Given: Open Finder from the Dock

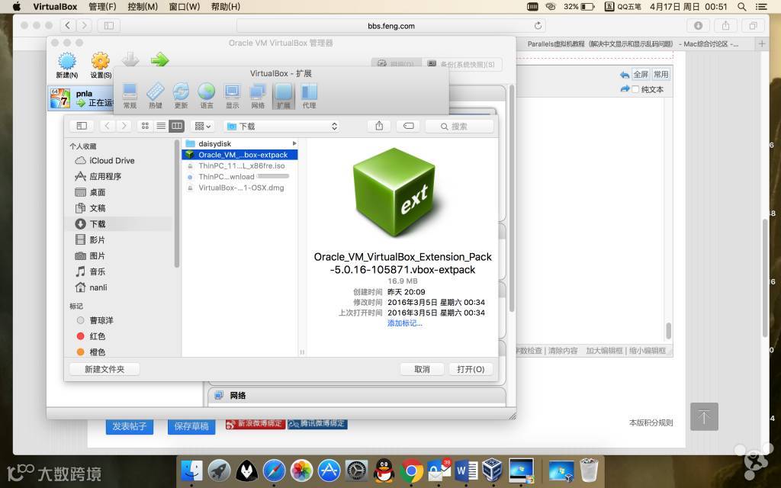Looking at the screenshot, I should (191, 470).
